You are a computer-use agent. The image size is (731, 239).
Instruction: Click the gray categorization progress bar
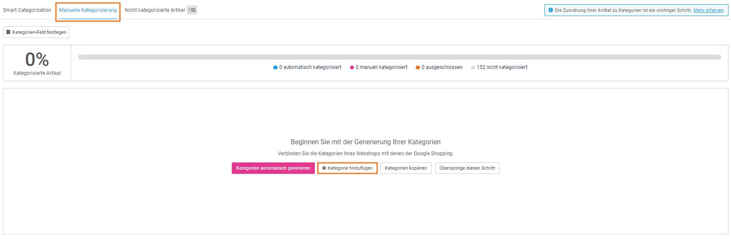[400, 57]
